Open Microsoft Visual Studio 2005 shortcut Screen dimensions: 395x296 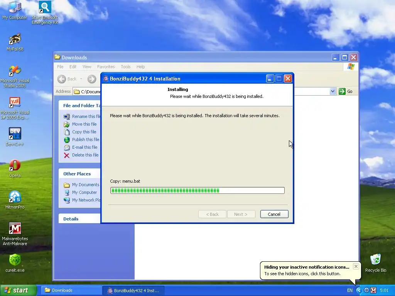pos(15,76)
